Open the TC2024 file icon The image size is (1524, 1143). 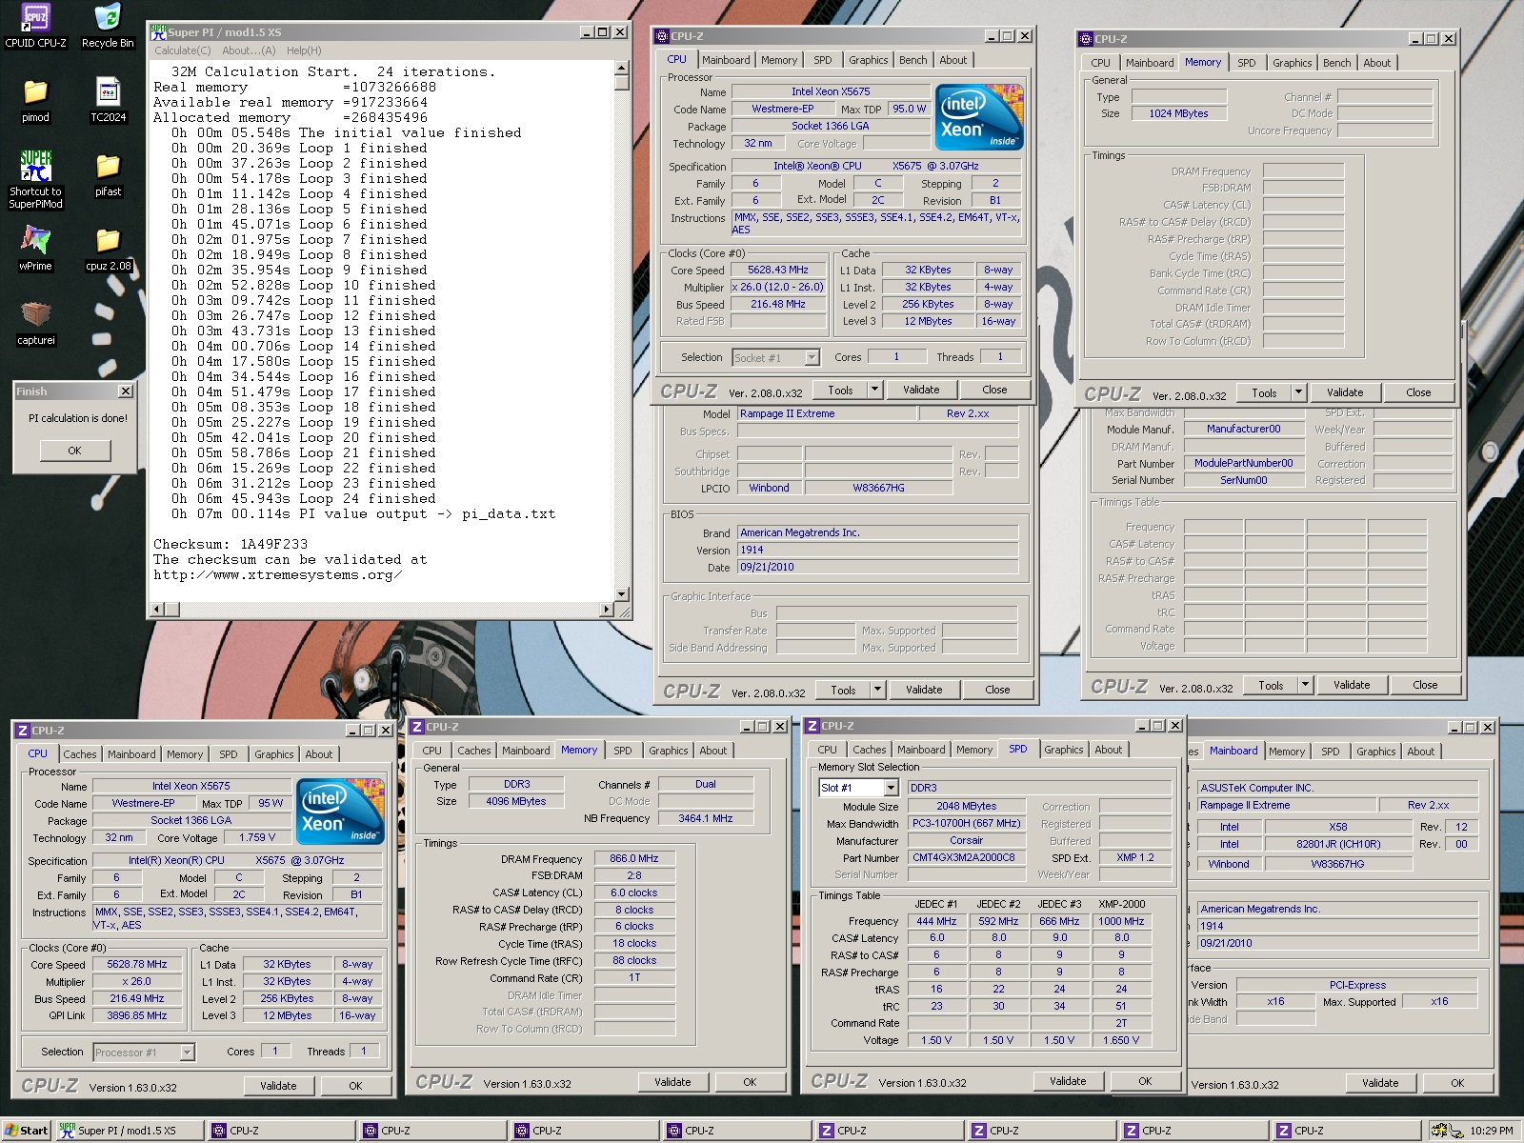[x=108, y=100]
